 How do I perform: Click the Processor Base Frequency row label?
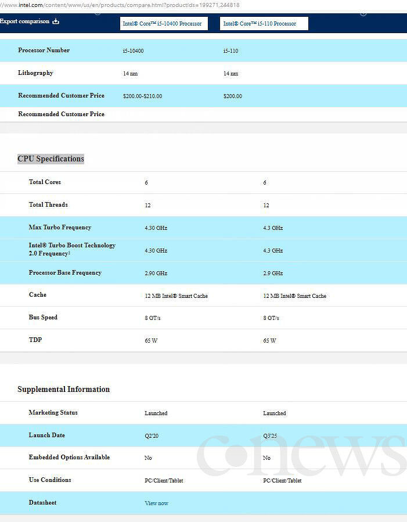click(x=65, y=273)
